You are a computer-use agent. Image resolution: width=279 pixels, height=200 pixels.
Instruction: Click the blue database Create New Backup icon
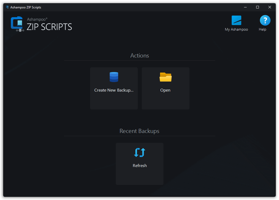114,77
